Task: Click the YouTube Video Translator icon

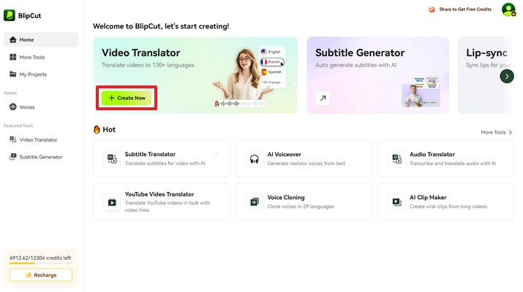Action: point(112,201)
